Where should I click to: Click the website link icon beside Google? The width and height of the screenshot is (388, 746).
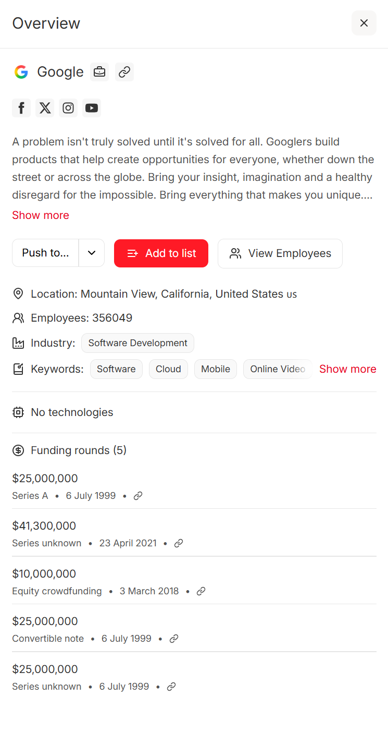tap(124, 72)
